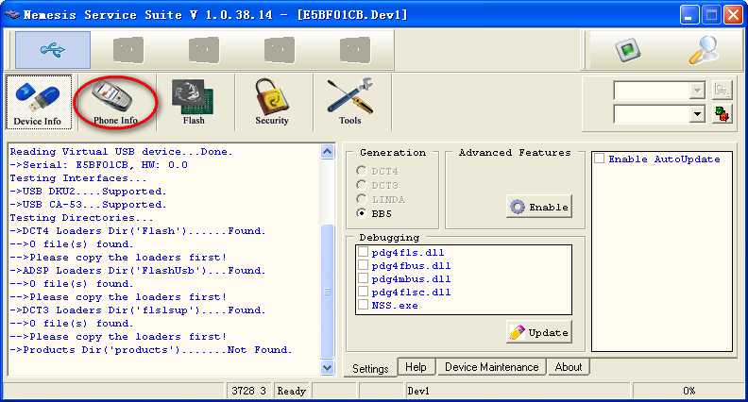Switch to the About tab
This screenshot has width=748, height=402.
569,367
